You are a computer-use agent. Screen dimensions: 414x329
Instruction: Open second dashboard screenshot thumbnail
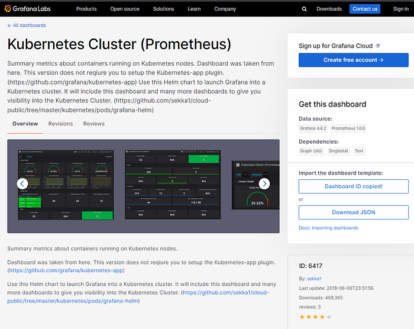[x=173, y=185]
